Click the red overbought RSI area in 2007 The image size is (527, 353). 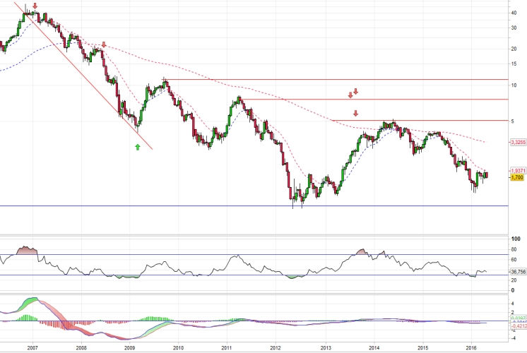(27, 251)
